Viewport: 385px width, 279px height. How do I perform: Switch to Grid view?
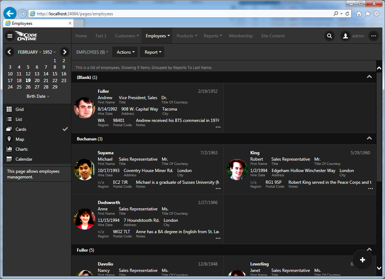click(x=37, y=109)
